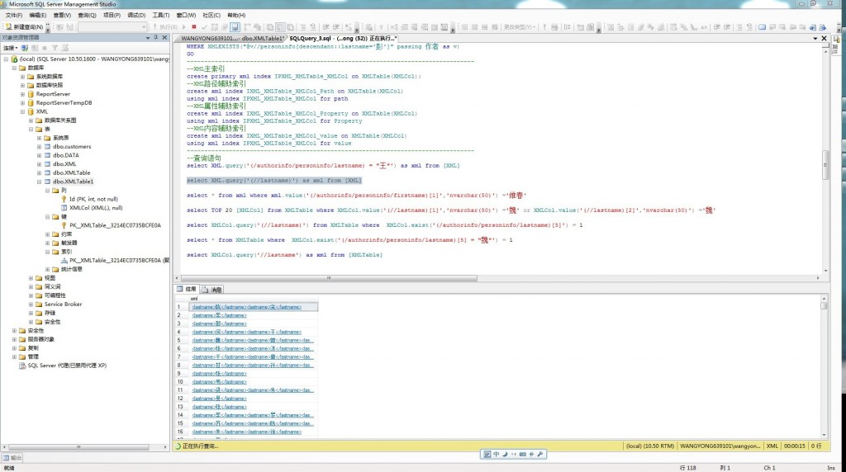Switch to the Messages (消息) tab
The width and height of the screenshot is (846, 472).
tap(212, 290)
